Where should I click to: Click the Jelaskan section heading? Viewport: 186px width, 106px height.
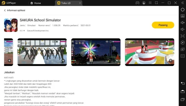tap(9, 72)
